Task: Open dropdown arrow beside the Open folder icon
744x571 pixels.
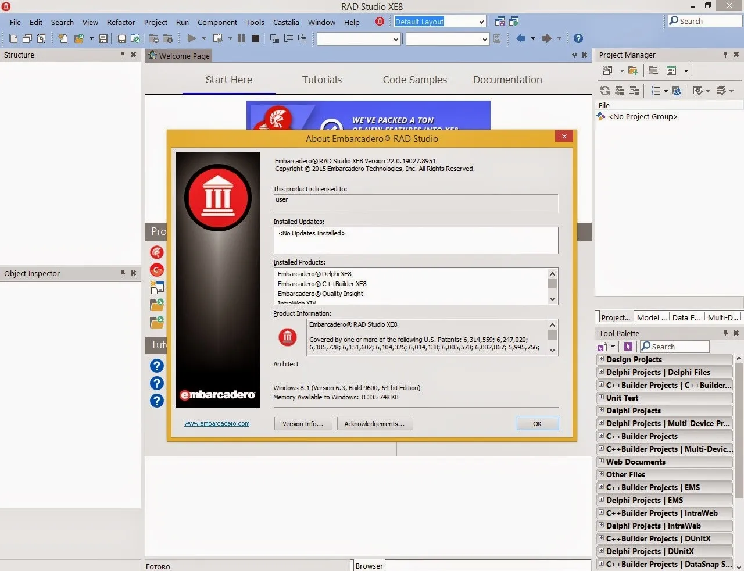Action: (91, 38)
